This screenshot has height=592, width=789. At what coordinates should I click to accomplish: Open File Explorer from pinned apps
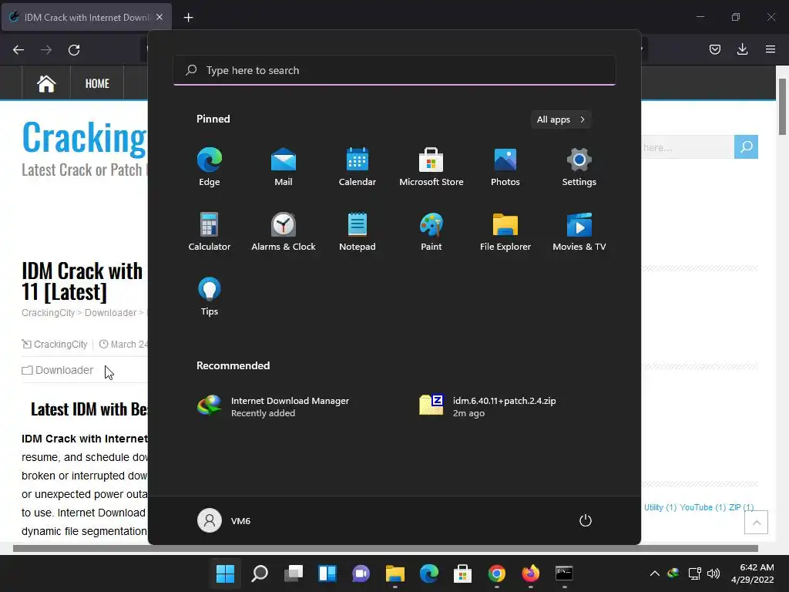[x=505, y=232]
